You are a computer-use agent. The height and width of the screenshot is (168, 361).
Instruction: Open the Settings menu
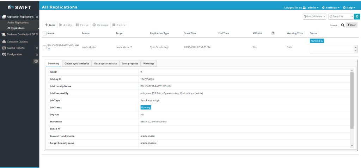tap(331, 8)
